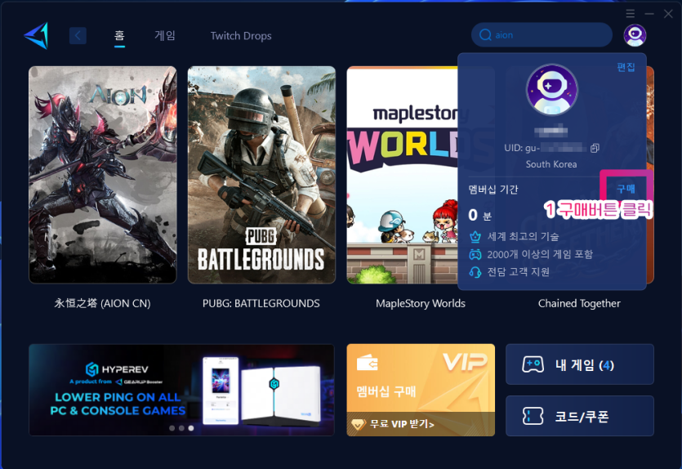Select the PUBG: BATTLEGROUNDS game card

(x=261, y=175)
